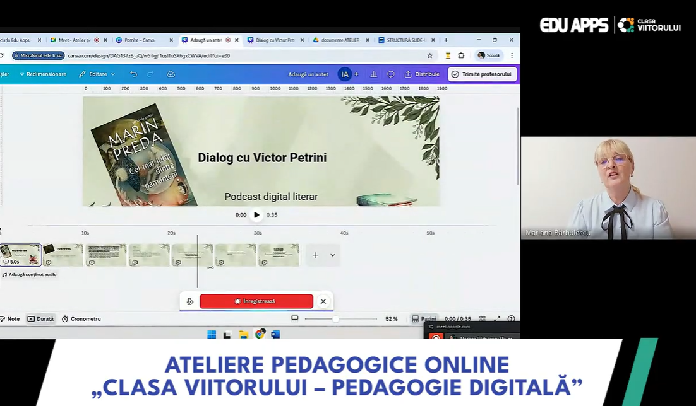Open the grid view icon at bottom right
The height and width of the screenshot is (406, 696).
483,318
